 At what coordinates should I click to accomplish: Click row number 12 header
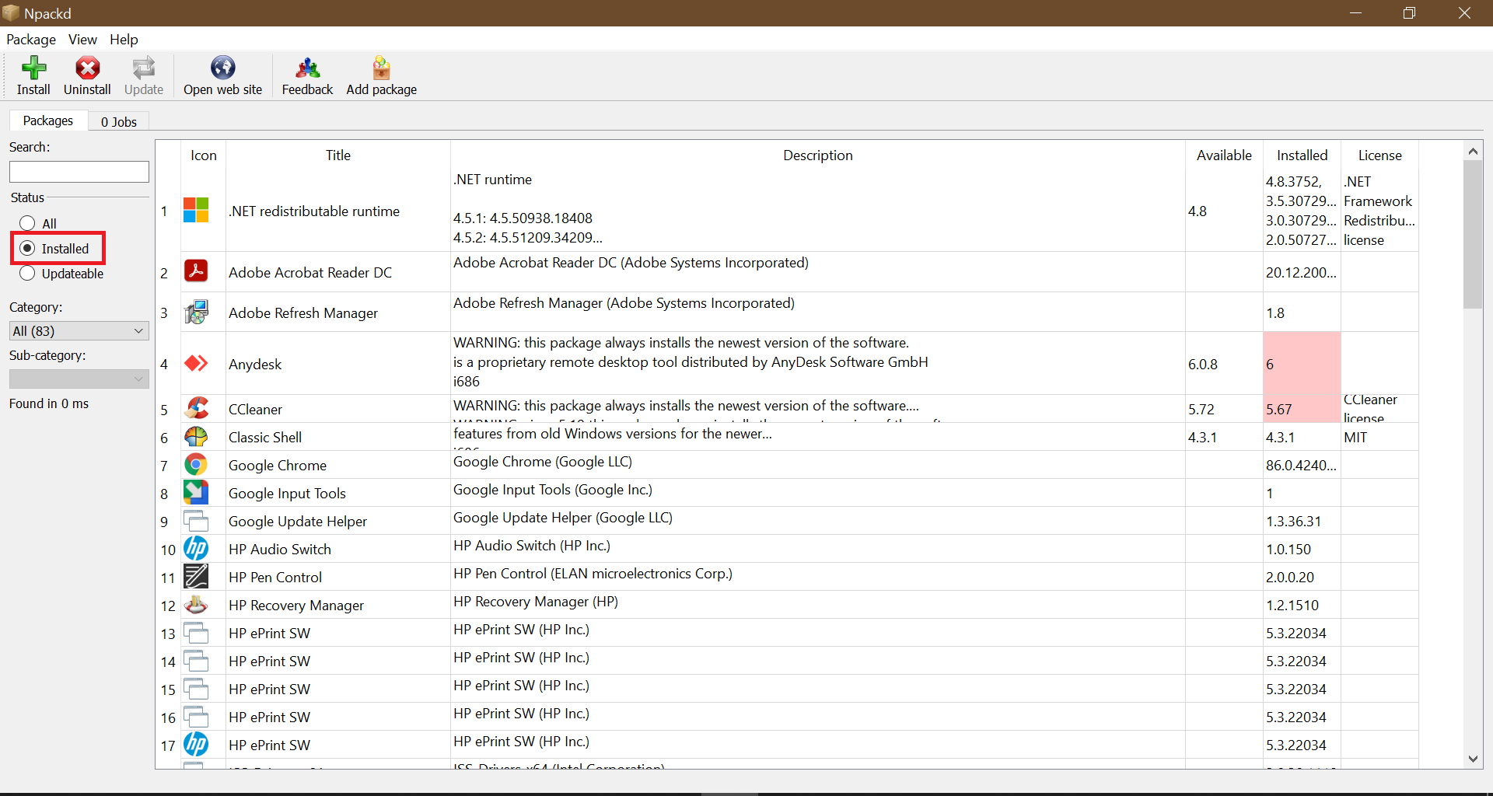click(168, 605)
